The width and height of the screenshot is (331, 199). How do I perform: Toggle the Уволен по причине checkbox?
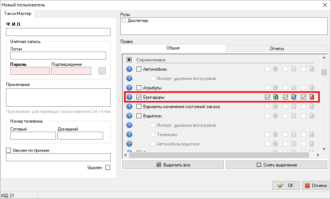(9, 150)
